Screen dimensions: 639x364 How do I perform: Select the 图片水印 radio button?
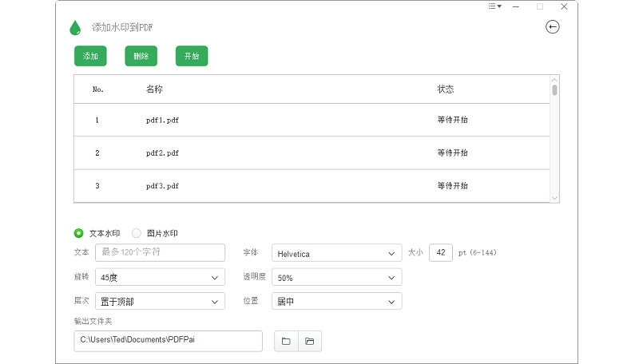pos(137,233)
